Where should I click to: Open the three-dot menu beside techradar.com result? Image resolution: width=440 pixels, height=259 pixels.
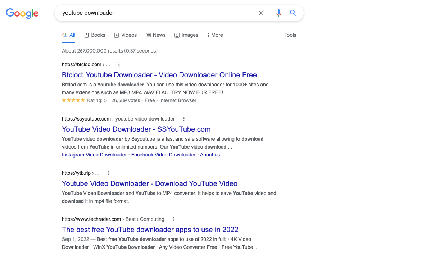[173, 219]
